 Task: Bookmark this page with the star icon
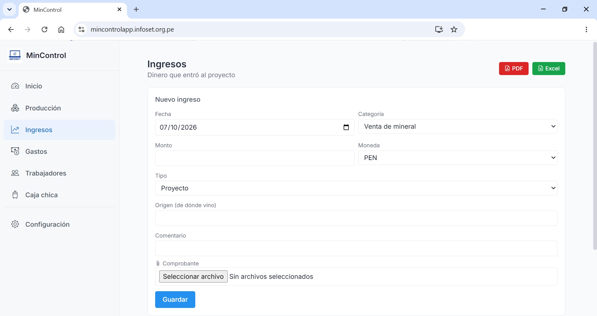(x=454, y=29)
